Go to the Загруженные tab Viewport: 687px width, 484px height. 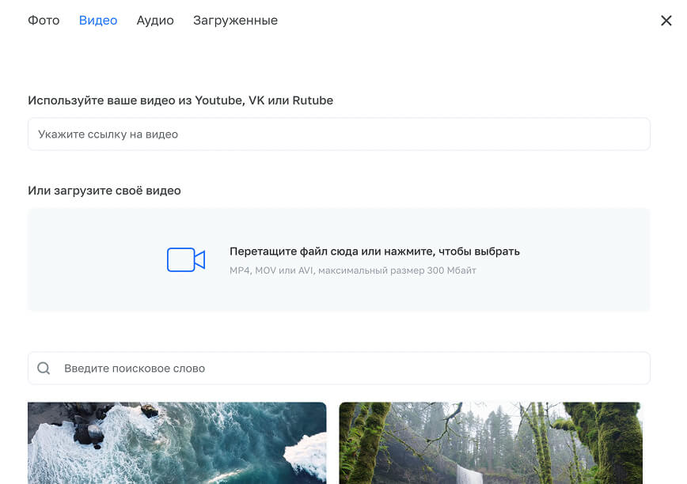[235, 20]
